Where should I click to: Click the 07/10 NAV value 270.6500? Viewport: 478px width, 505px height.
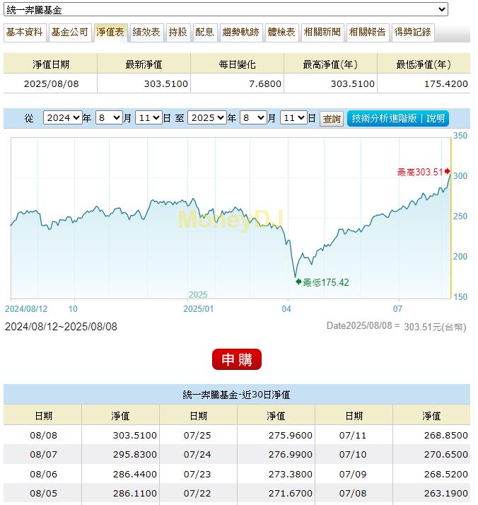click(x=445, y=455)
